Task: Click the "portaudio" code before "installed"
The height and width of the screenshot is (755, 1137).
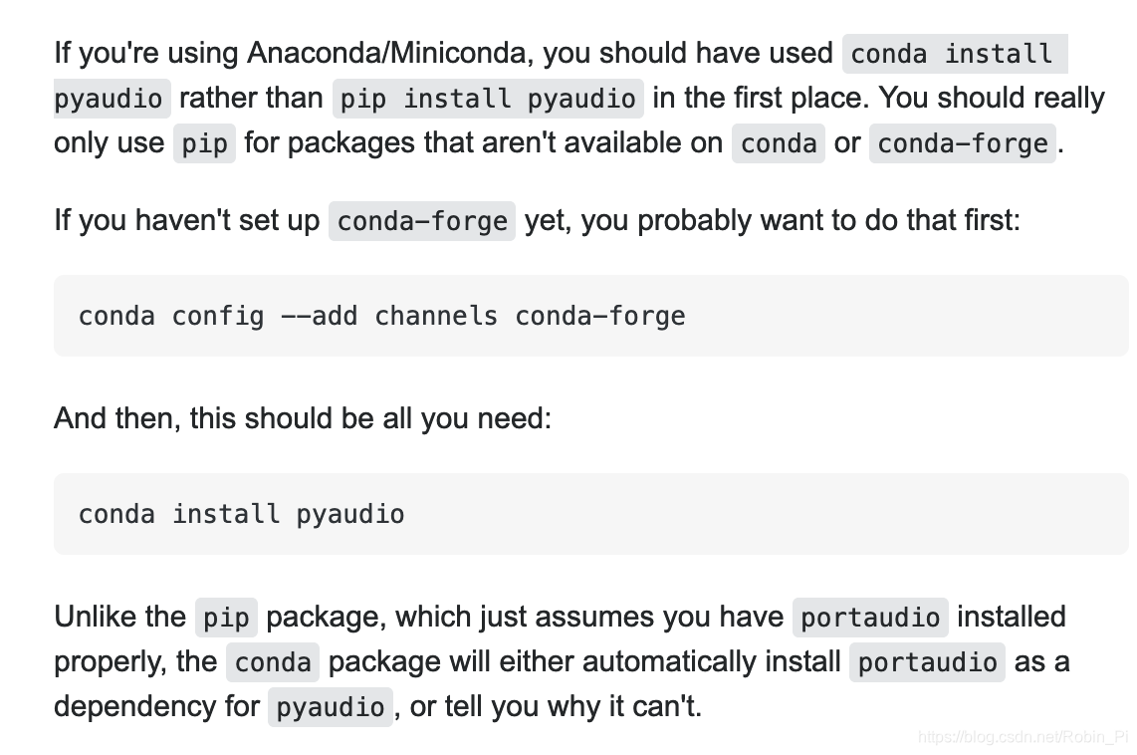Action: (x=870, y=618)
